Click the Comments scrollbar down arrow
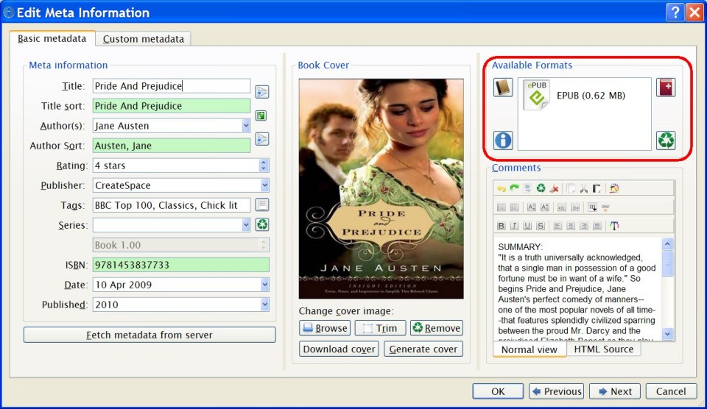This screenshot has width=707, height=409. (x=667, y=334)
